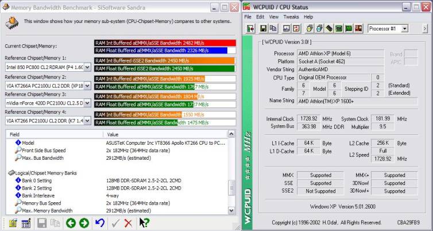Click the Internal Clock value field
Viewport: 433px width, 231px height.
308,118
